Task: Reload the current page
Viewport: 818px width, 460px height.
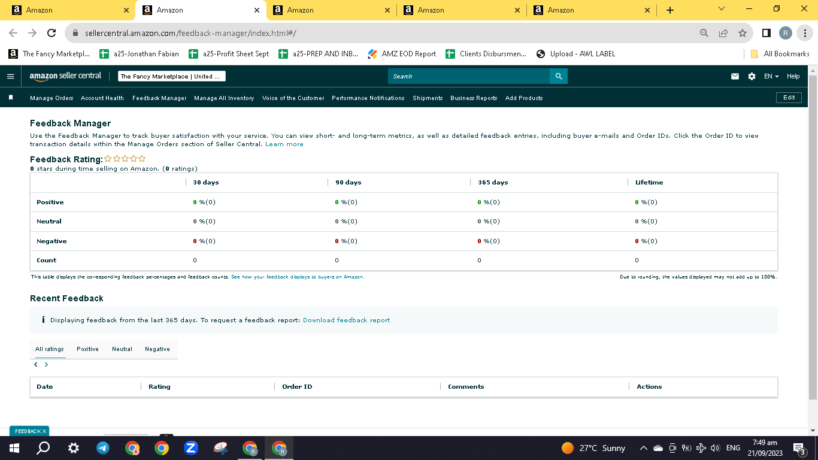Action: tap(51, 34)
